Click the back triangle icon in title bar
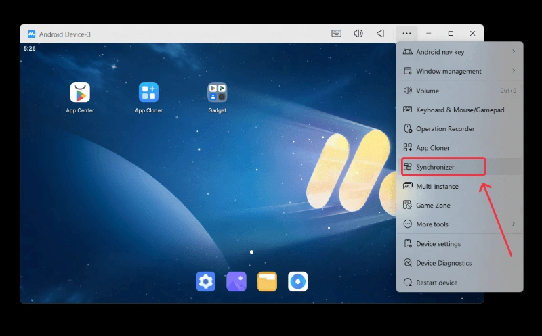Viewport: 542px width, 336px height. click(x=380, y=33)
